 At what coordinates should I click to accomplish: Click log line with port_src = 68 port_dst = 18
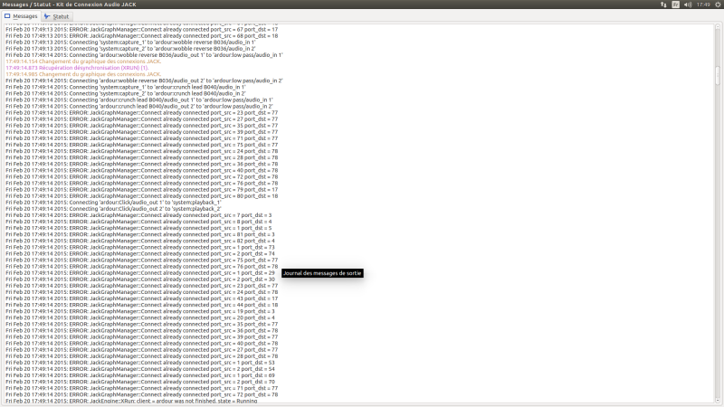[x=142, y=36]
